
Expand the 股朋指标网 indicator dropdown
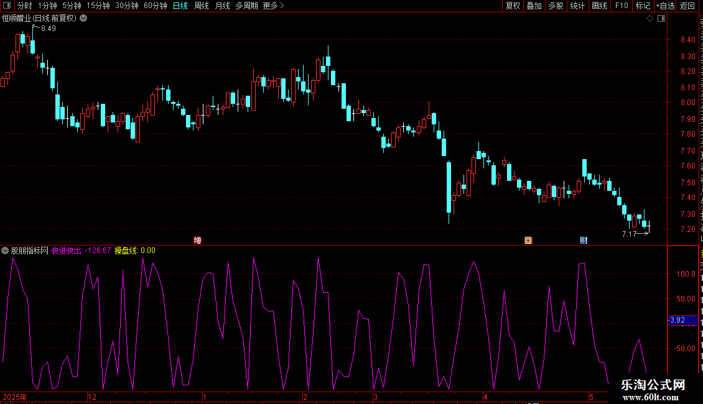pos(5,251)
